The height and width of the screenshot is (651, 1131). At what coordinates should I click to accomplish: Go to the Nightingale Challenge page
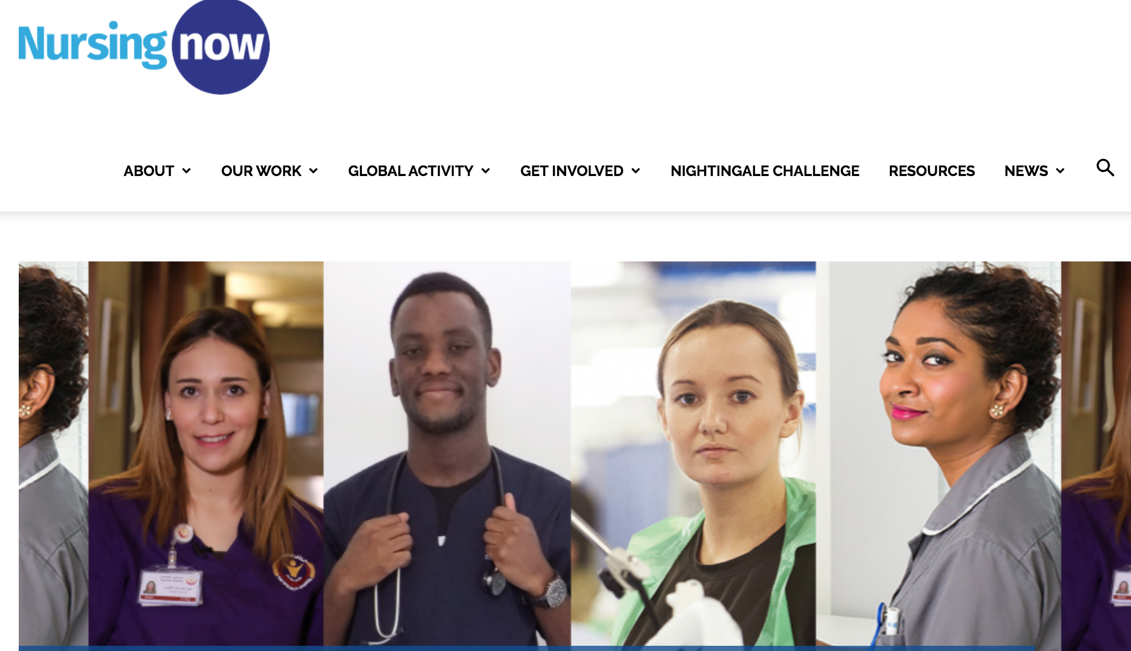(x=765, y=171)
